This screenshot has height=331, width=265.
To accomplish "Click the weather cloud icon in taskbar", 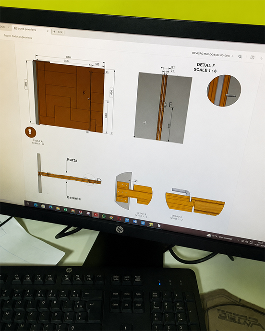I will [208, 235].
